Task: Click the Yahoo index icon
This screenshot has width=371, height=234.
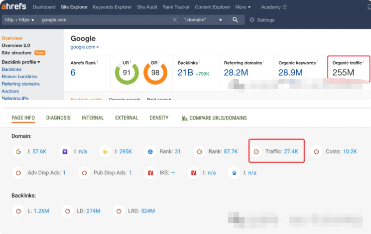Action: coord(65,151)
